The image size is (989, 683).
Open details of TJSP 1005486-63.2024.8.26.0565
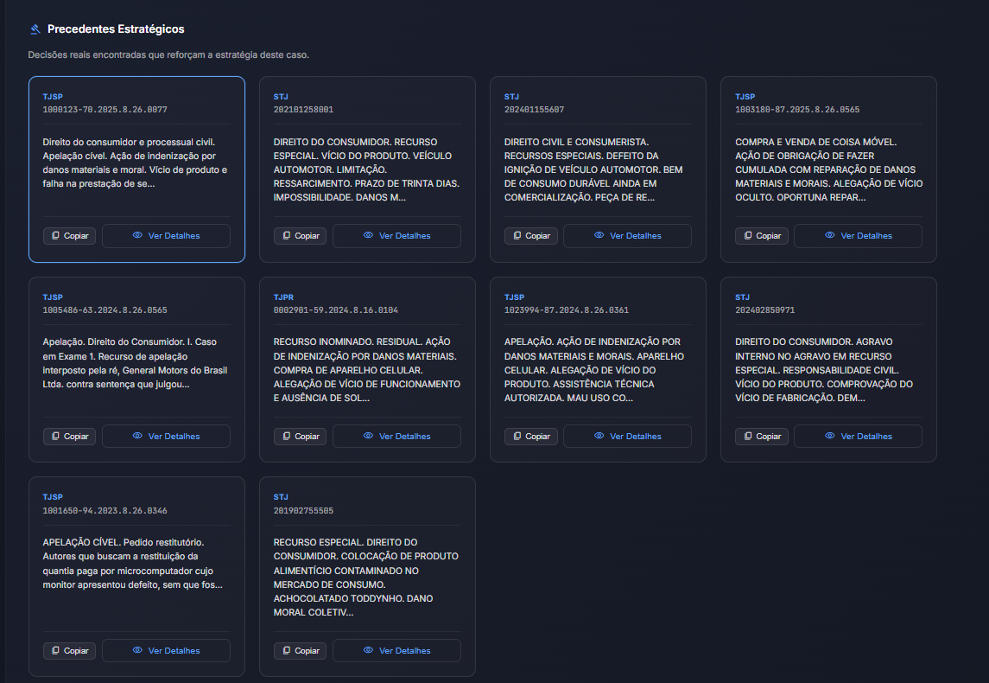tap(166, 437)
